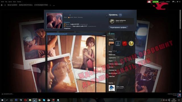
Task: Open the Значки 34 link
Action: click(112, 39)
